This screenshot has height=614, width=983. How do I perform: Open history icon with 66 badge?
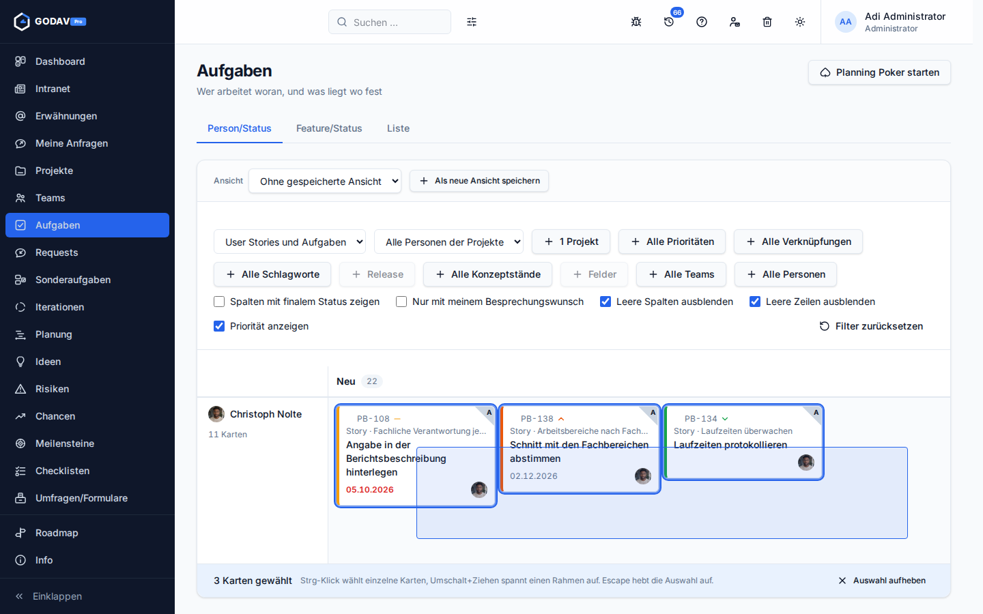point(669,22)
